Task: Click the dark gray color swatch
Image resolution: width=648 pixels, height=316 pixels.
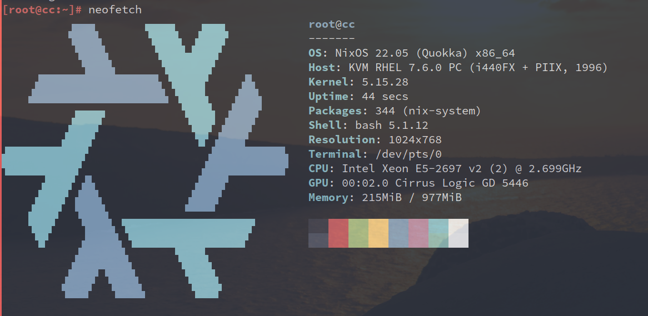Action: (318, 233)
